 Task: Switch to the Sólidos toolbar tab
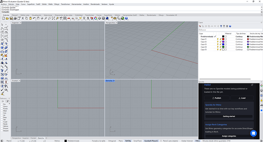coord(117,15)
